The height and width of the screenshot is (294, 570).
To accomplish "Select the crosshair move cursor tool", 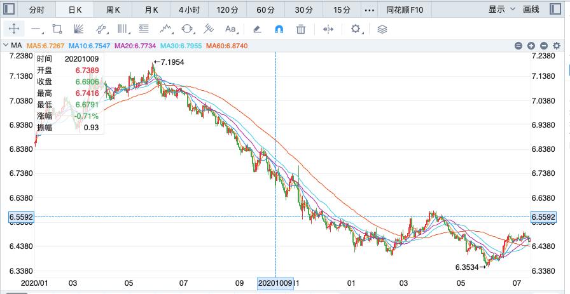I will click(x=14, y=29).
